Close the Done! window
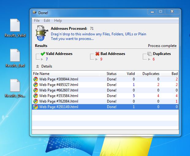 pos(172,12)
